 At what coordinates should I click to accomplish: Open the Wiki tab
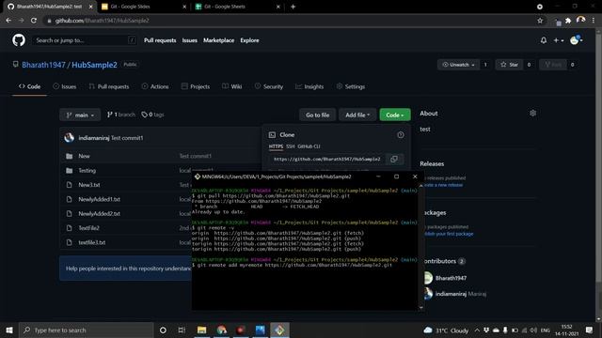click(232, 86)
